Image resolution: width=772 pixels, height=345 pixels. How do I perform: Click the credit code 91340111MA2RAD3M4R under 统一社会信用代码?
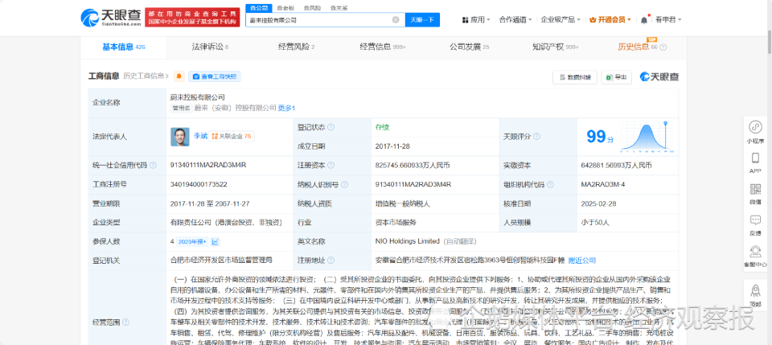[x=207, y=166]
